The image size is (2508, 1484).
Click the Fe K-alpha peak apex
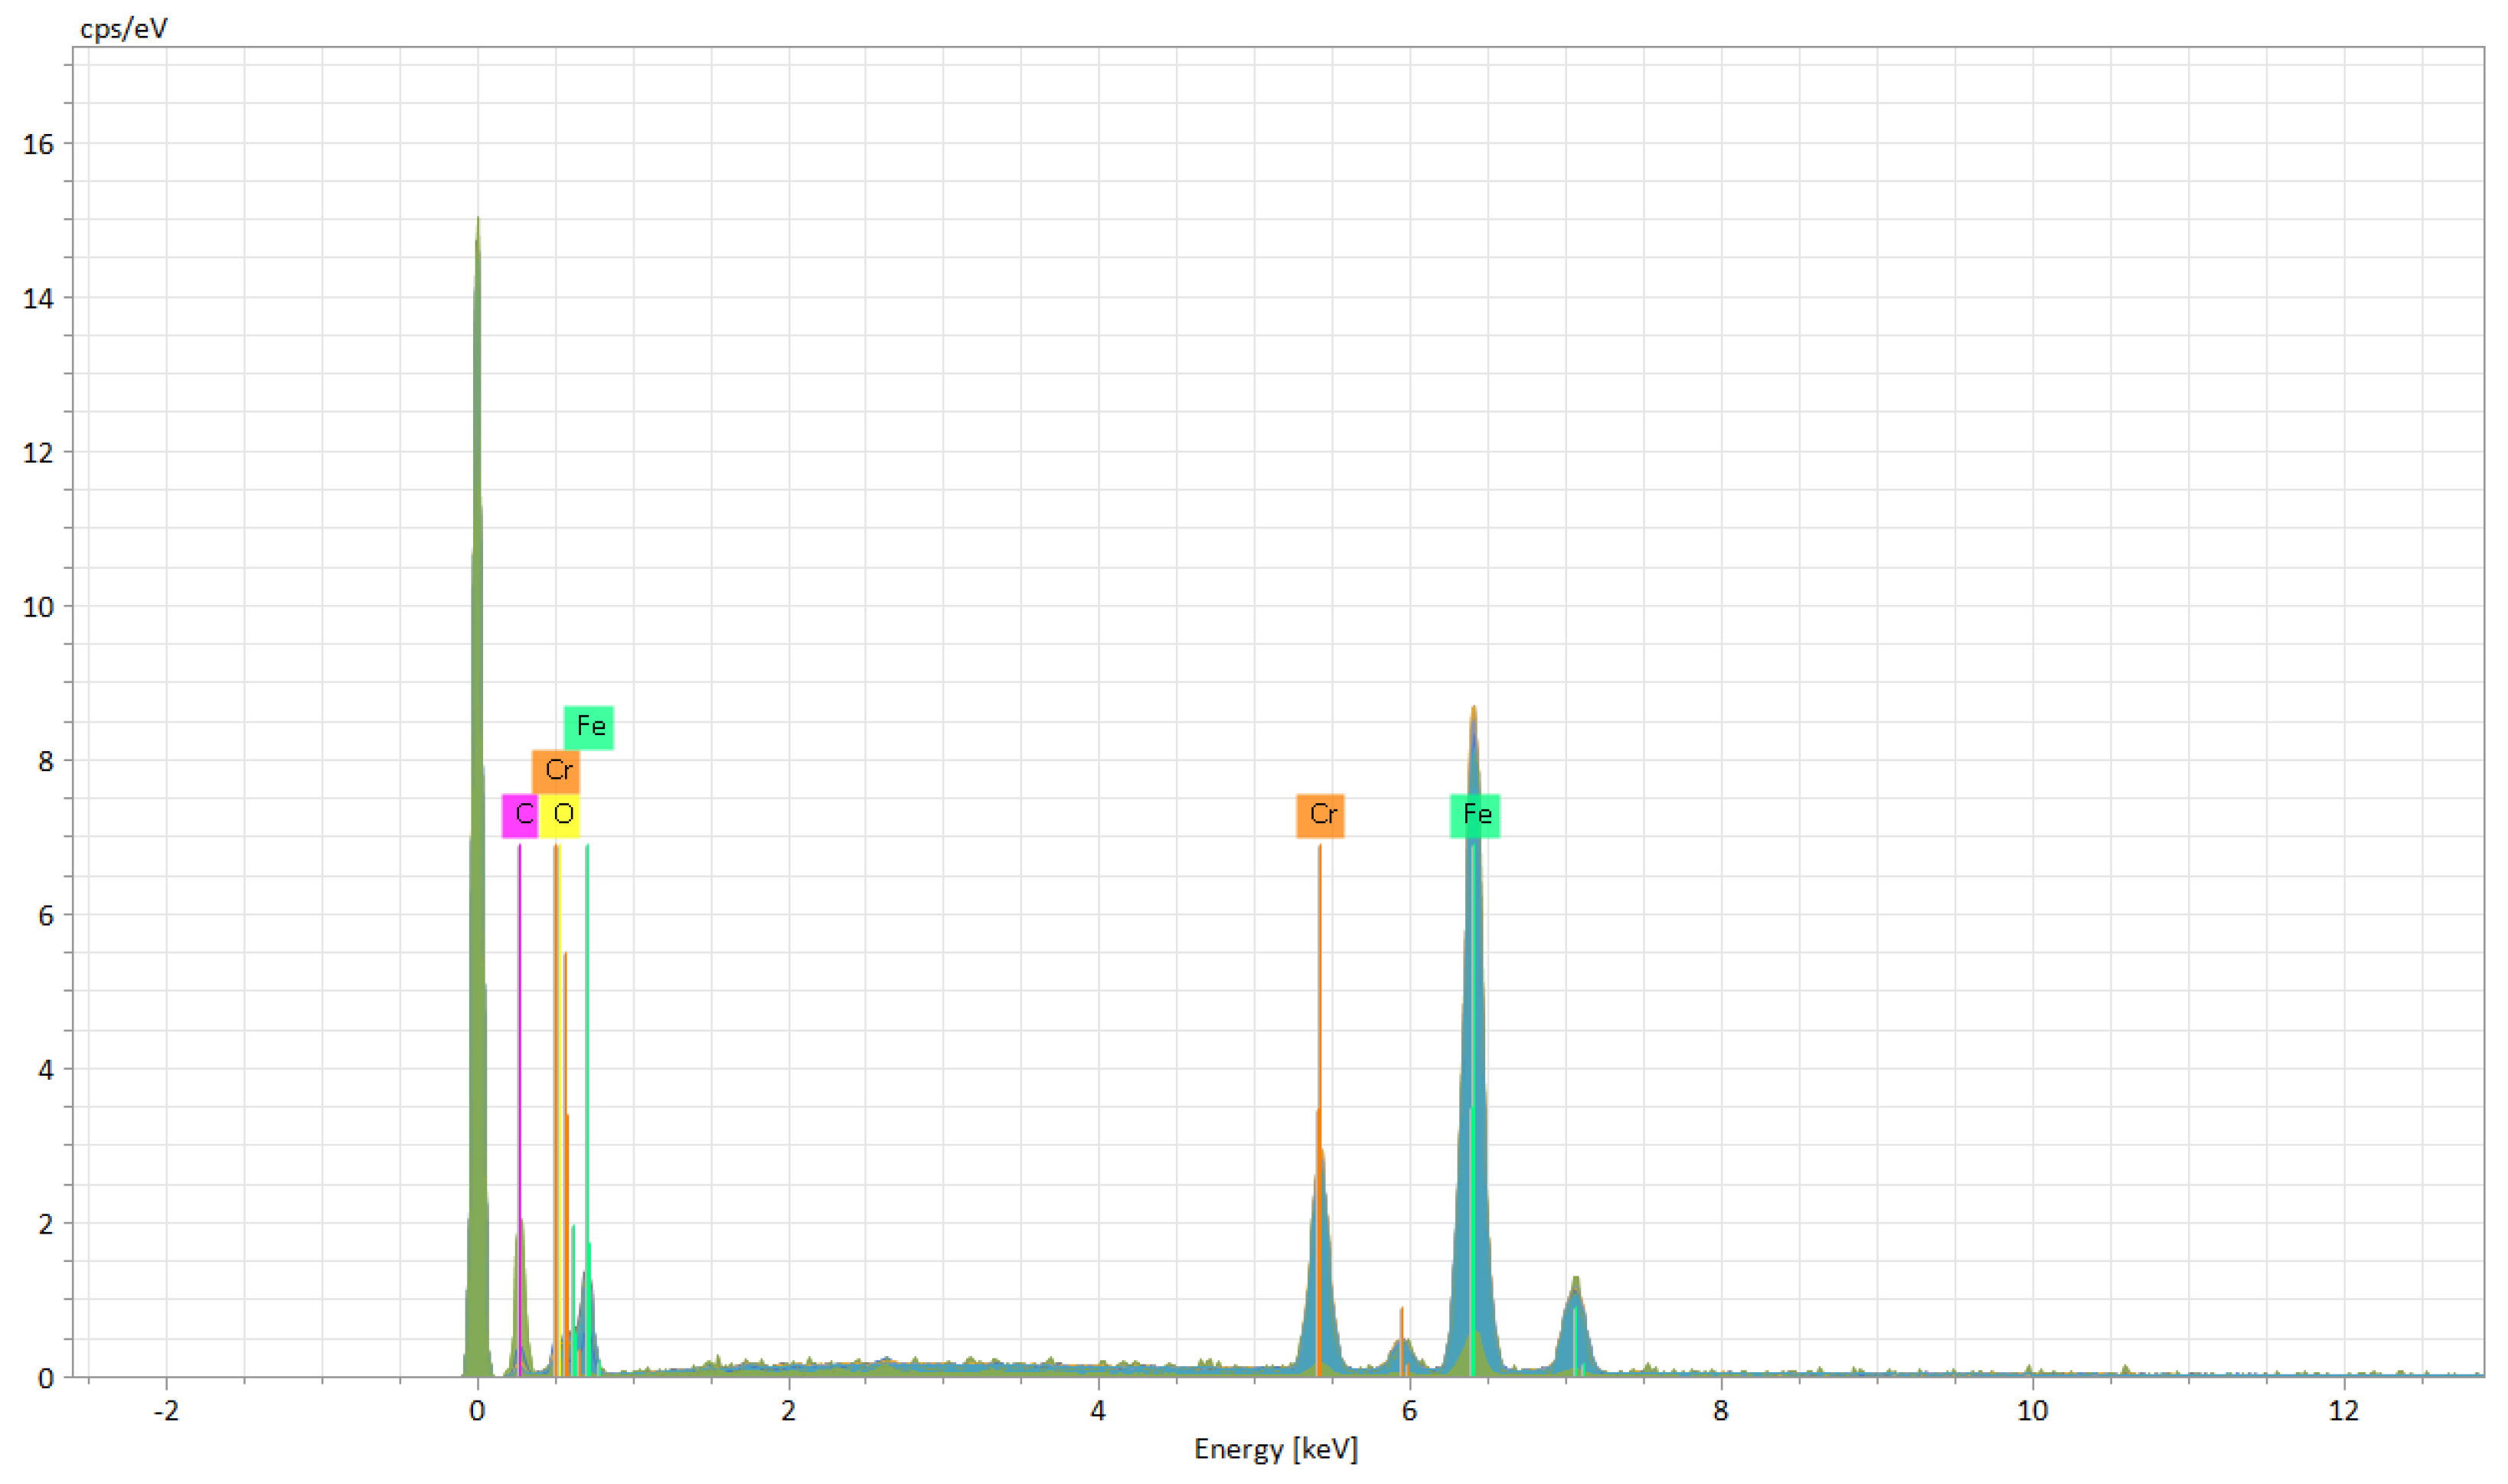[1474, 712]
